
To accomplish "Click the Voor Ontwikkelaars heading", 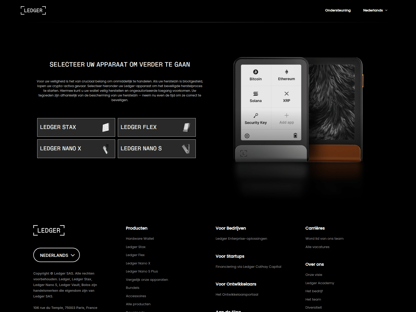I will (x=236, y=284).
